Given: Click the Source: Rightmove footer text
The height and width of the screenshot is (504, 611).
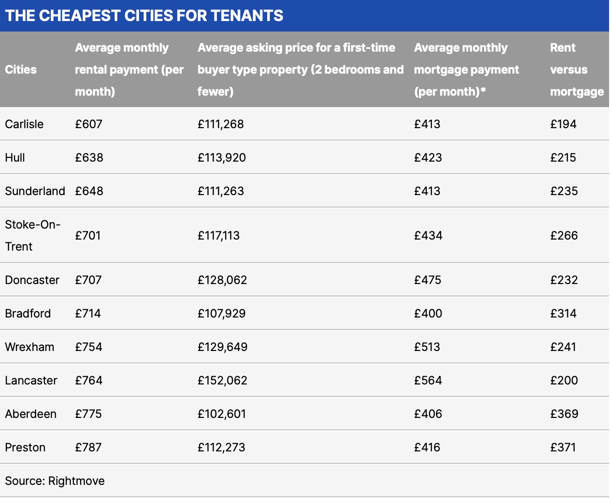Looking at the screenshot, I should pyautogui.click(x=55, y=481).
